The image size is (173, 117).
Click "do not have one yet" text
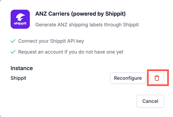coord(101,52)
